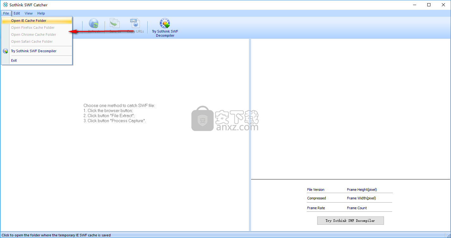Click the Refresh globe toolbar icon
The image size is (451, 238).
[94, 23]
